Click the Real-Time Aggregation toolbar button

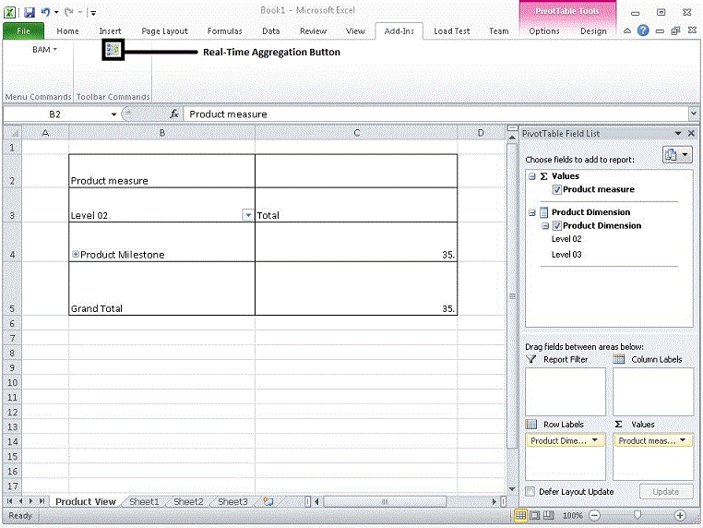click(113, 50)
